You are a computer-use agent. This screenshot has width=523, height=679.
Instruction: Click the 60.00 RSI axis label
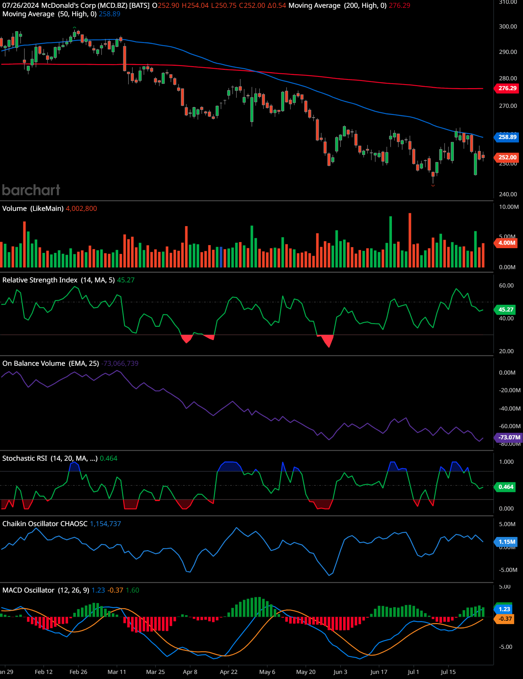pyautogui.click(x=506, y=285)
